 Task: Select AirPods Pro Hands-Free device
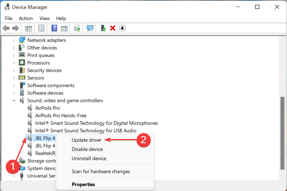61,116
